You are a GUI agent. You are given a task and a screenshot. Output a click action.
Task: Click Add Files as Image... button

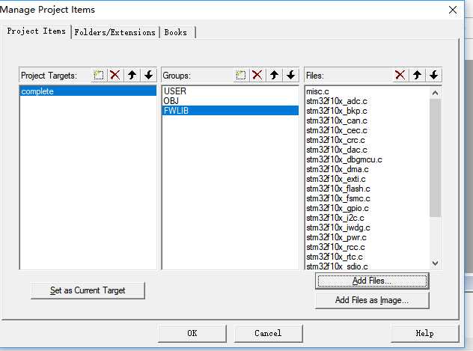click(x=372, y=300)
